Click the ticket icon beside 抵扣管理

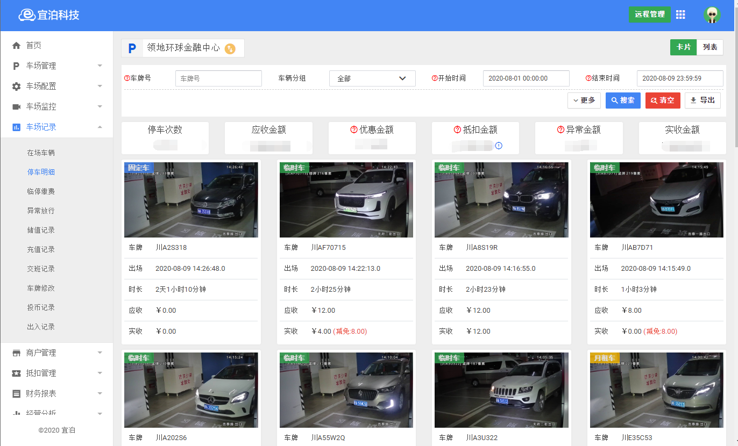(x=16, y=373)
